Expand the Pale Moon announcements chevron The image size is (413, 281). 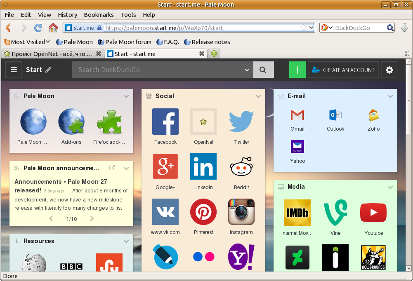[126, 169]
